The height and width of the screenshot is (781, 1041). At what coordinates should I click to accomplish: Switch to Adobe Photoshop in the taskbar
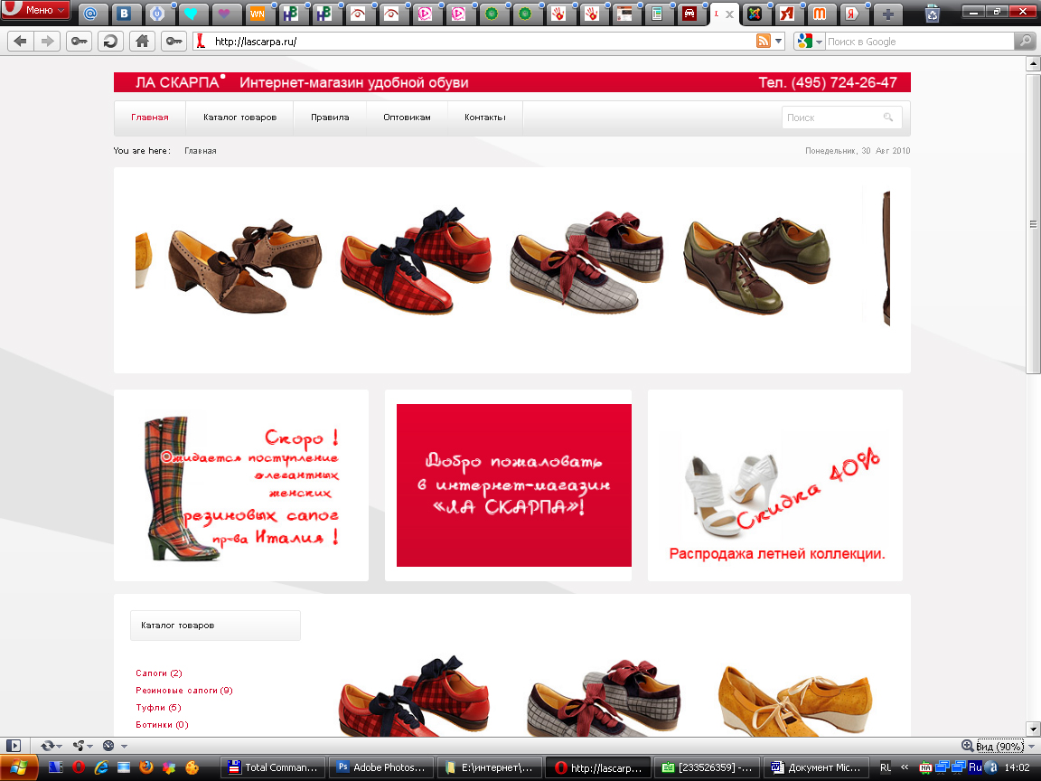(380, 767)
